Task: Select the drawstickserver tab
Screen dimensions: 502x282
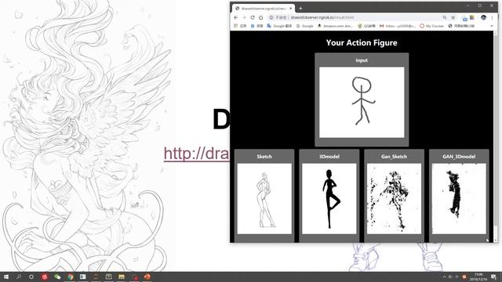Action: [x=264, y=9]
